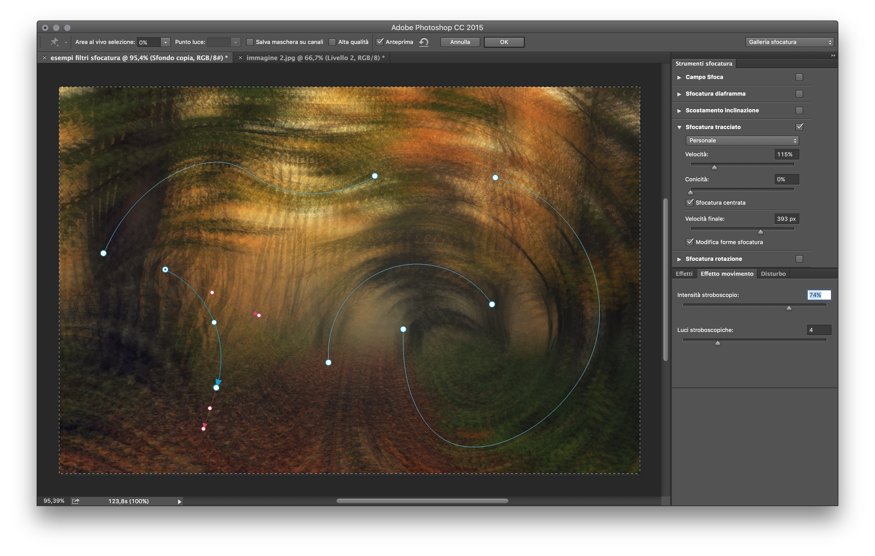Enable Salva maschera su canali checkbox

coord(250,42)
